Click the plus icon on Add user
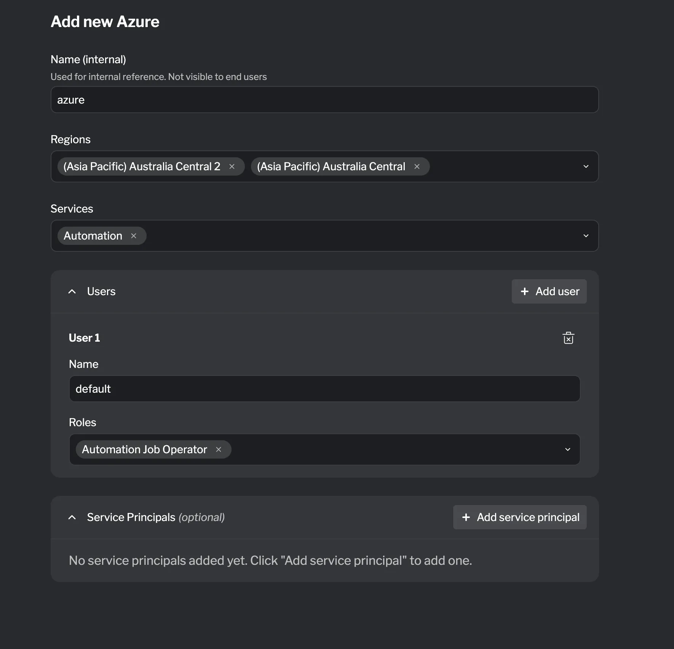This screenshot has height=649, width=674. click(x=525, y=291)
